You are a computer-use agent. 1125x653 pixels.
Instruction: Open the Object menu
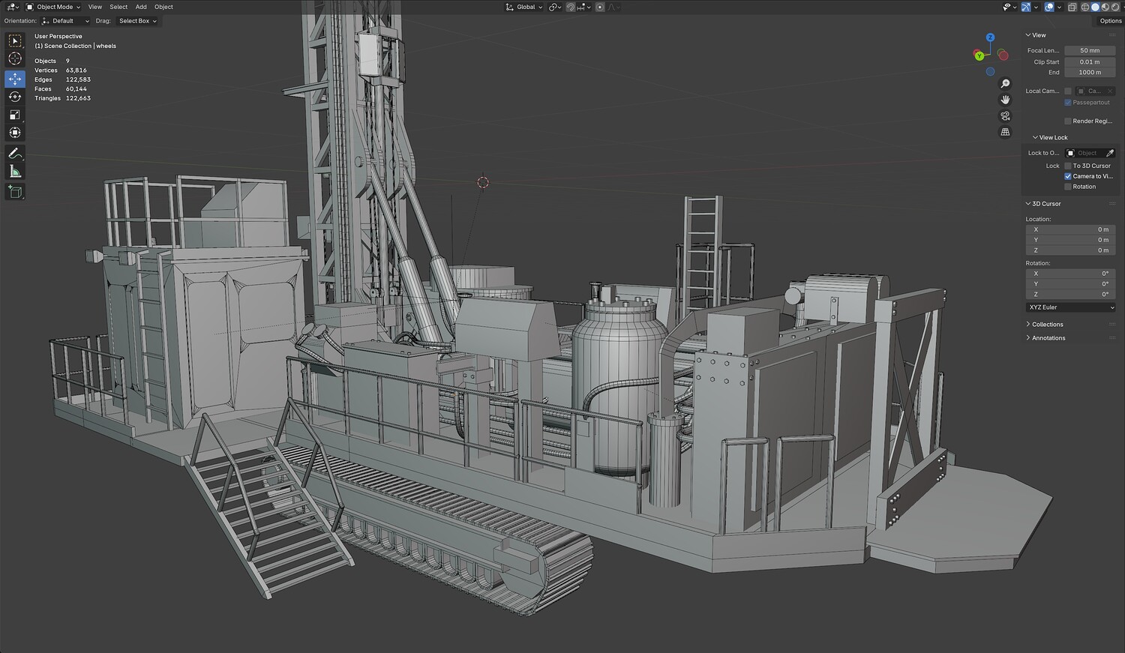coord(163,7)
